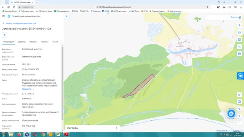Toggle the overview minimap button
Screen dimensions: 244x137
tap(239, 102)
